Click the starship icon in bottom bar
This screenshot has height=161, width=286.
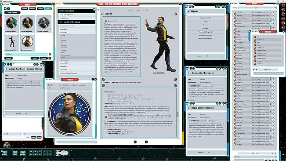[x=62, y=153]
